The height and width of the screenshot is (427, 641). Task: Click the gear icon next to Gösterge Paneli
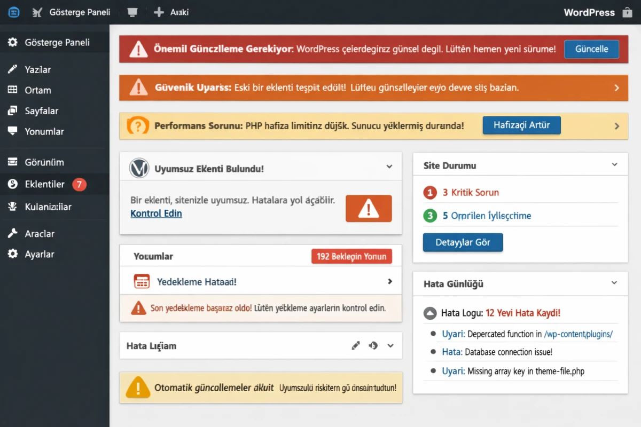tap(12, 43)
